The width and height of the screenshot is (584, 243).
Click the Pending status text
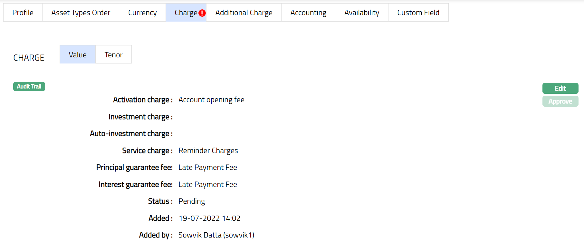point(192,201)
